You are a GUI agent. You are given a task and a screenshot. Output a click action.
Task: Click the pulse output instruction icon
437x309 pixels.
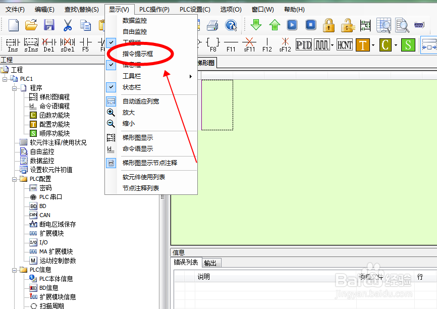[322, 44]
